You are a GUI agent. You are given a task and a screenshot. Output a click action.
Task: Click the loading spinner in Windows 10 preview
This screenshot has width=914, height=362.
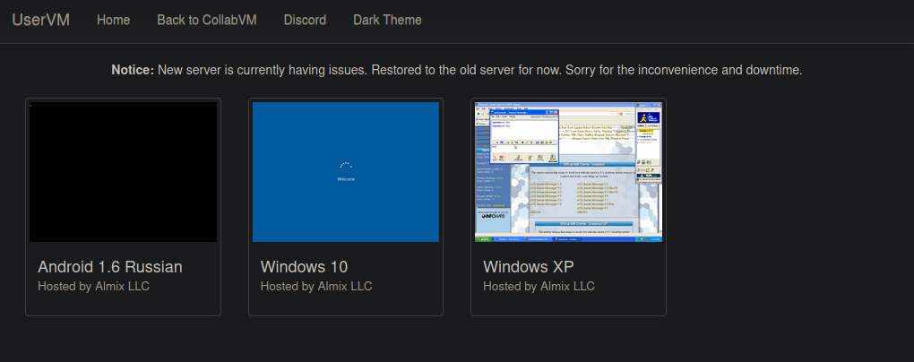click(346, 167)
